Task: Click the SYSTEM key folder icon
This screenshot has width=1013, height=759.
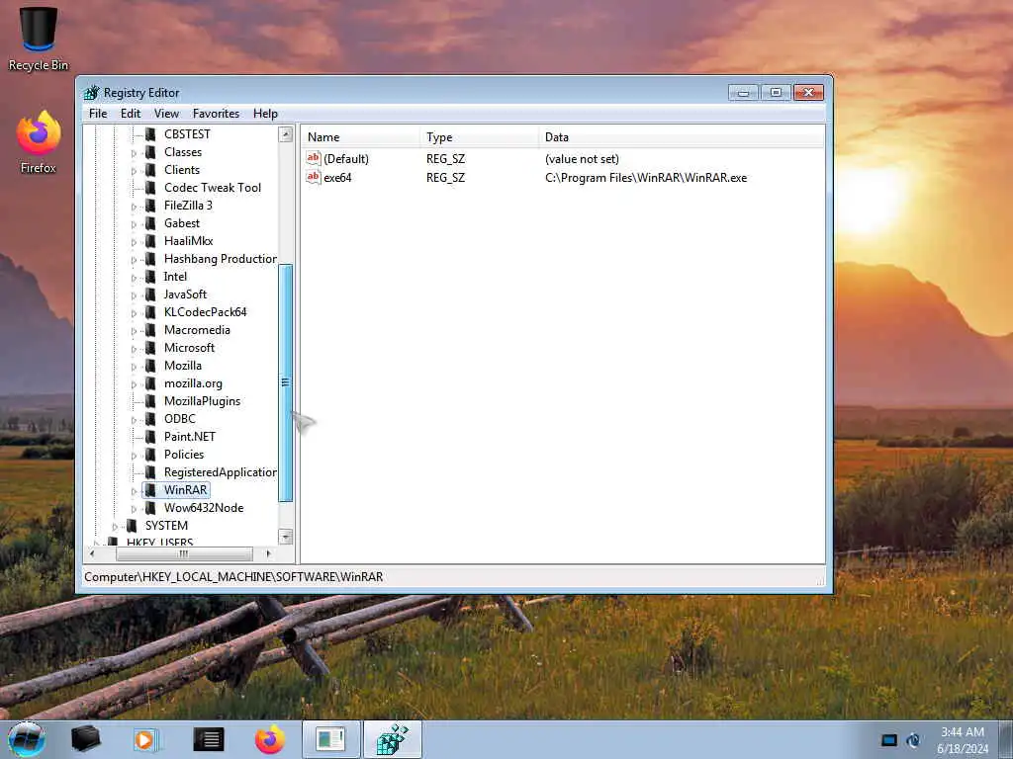Action: point(132,526)
